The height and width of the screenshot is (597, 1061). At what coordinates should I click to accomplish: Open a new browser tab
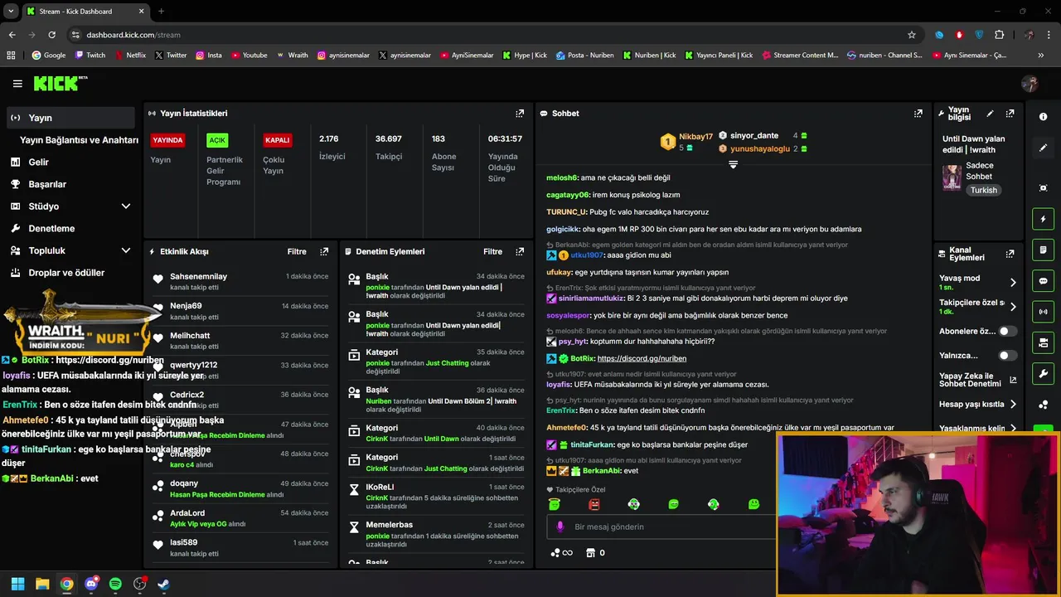[x=161, y=12]
